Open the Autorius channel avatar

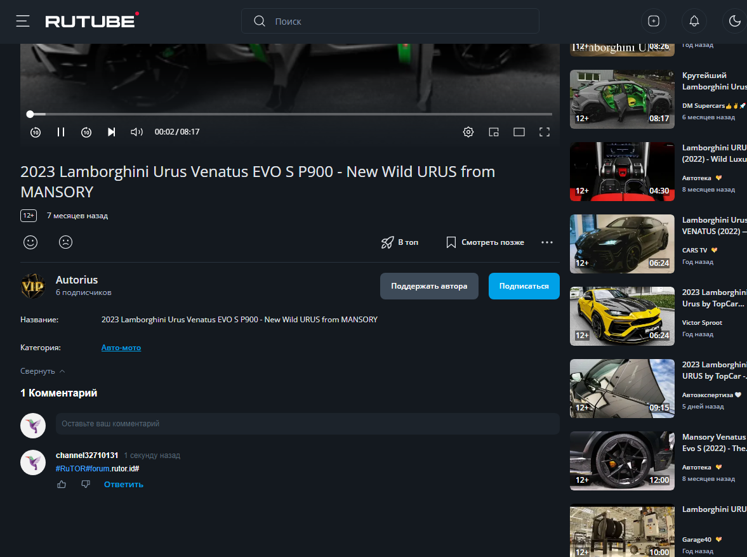[33, 285]
